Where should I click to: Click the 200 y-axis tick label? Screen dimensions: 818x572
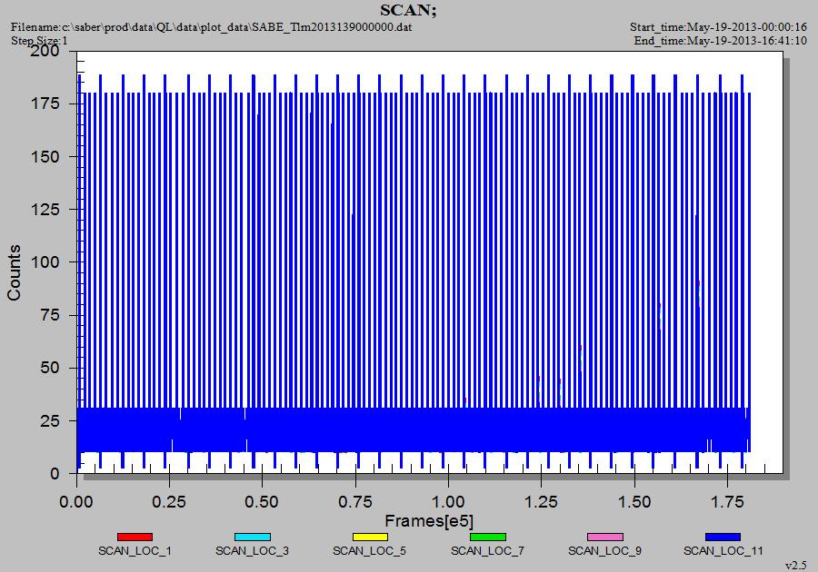pyautogui.click(x=45, y=51)
